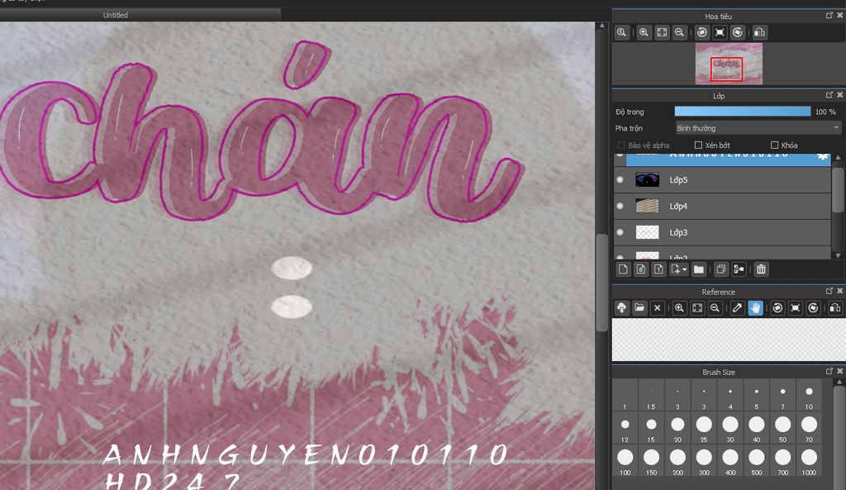Add a new 8-bit layer
The image size is (846, 490).
(x=641, y=269)
